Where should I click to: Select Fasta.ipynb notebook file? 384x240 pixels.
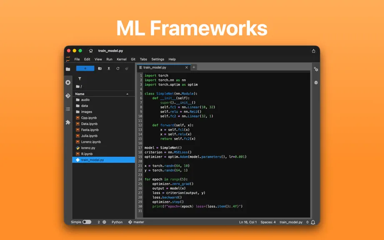pos(103,130)
